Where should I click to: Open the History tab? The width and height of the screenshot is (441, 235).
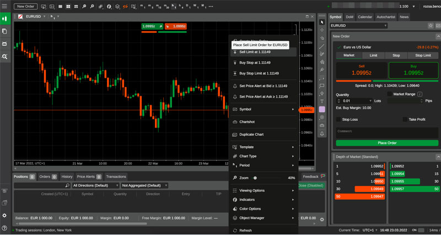pos(67,177)
